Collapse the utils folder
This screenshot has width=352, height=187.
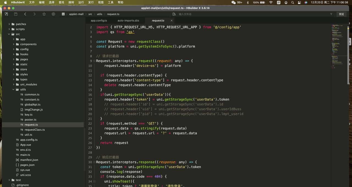(x=14, y=90)
